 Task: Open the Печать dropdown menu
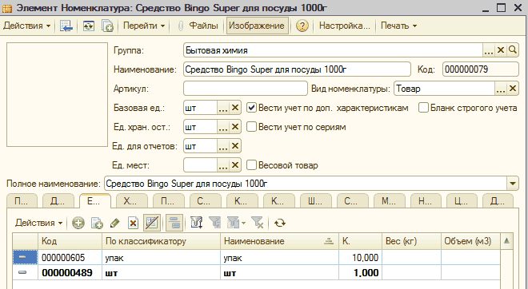398,26
